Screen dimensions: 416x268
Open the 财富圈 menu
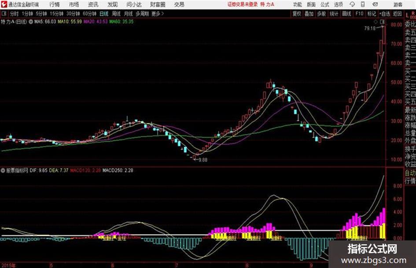(x=158, y=4)
